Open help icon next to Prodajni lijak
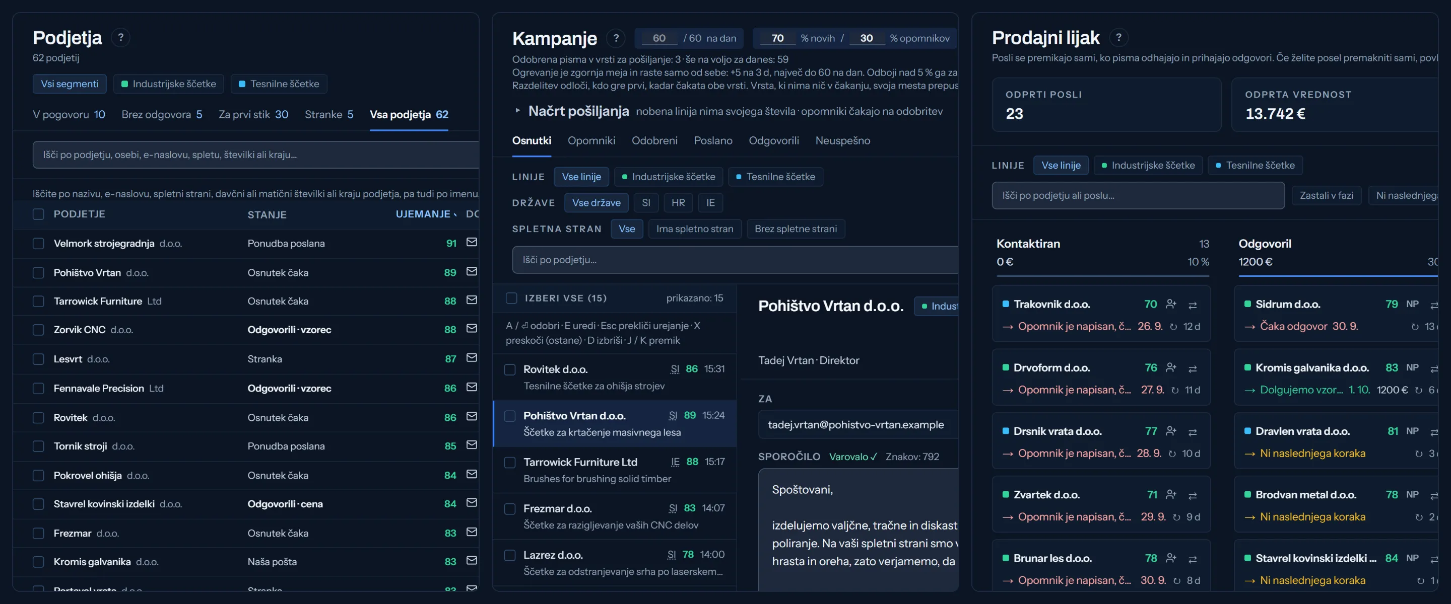The image size is (1451, 604). click(1118, 38)
